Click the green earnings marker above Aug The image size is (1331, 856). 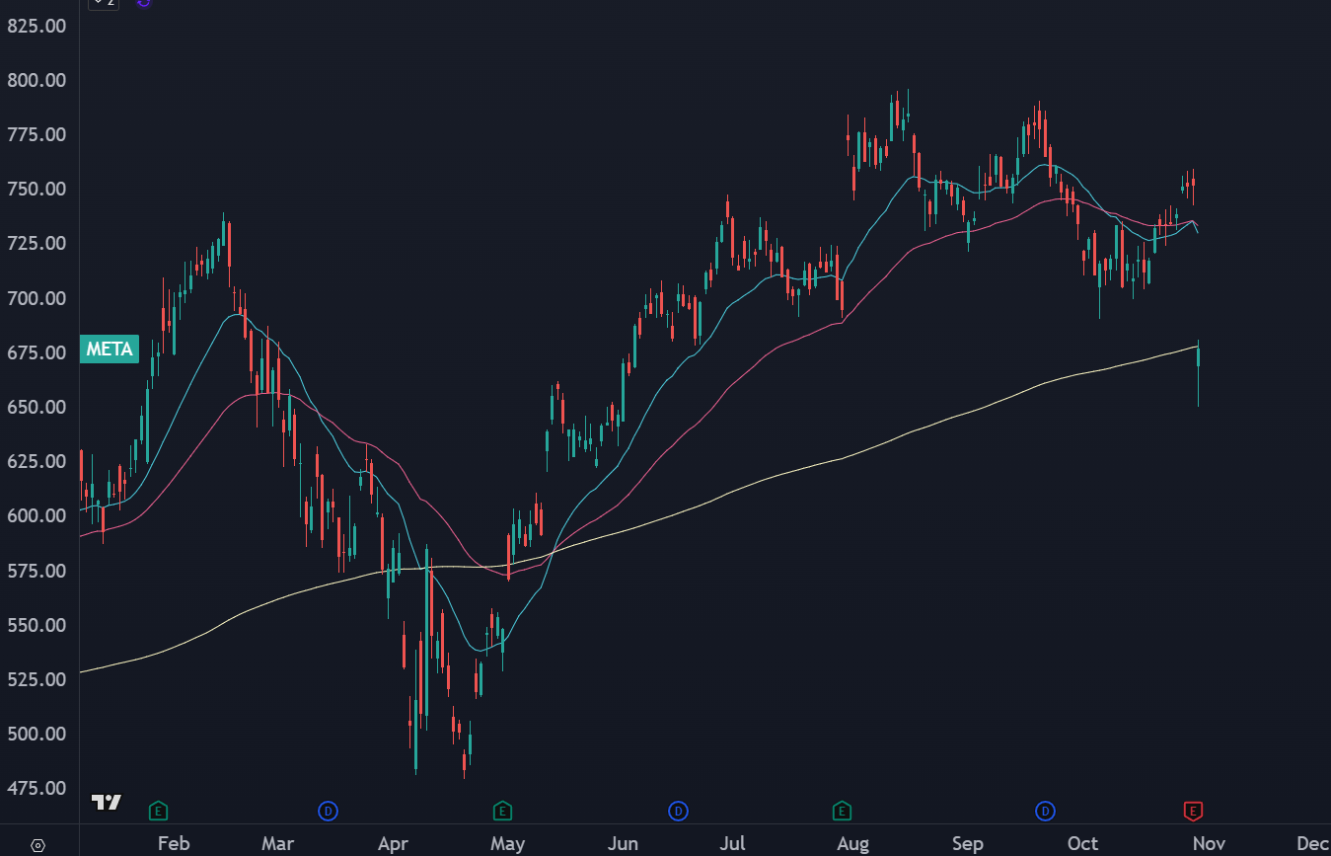coord(842,812)
